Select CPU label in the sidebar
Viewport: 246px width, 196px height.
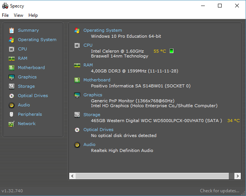[x=22, y=49]
